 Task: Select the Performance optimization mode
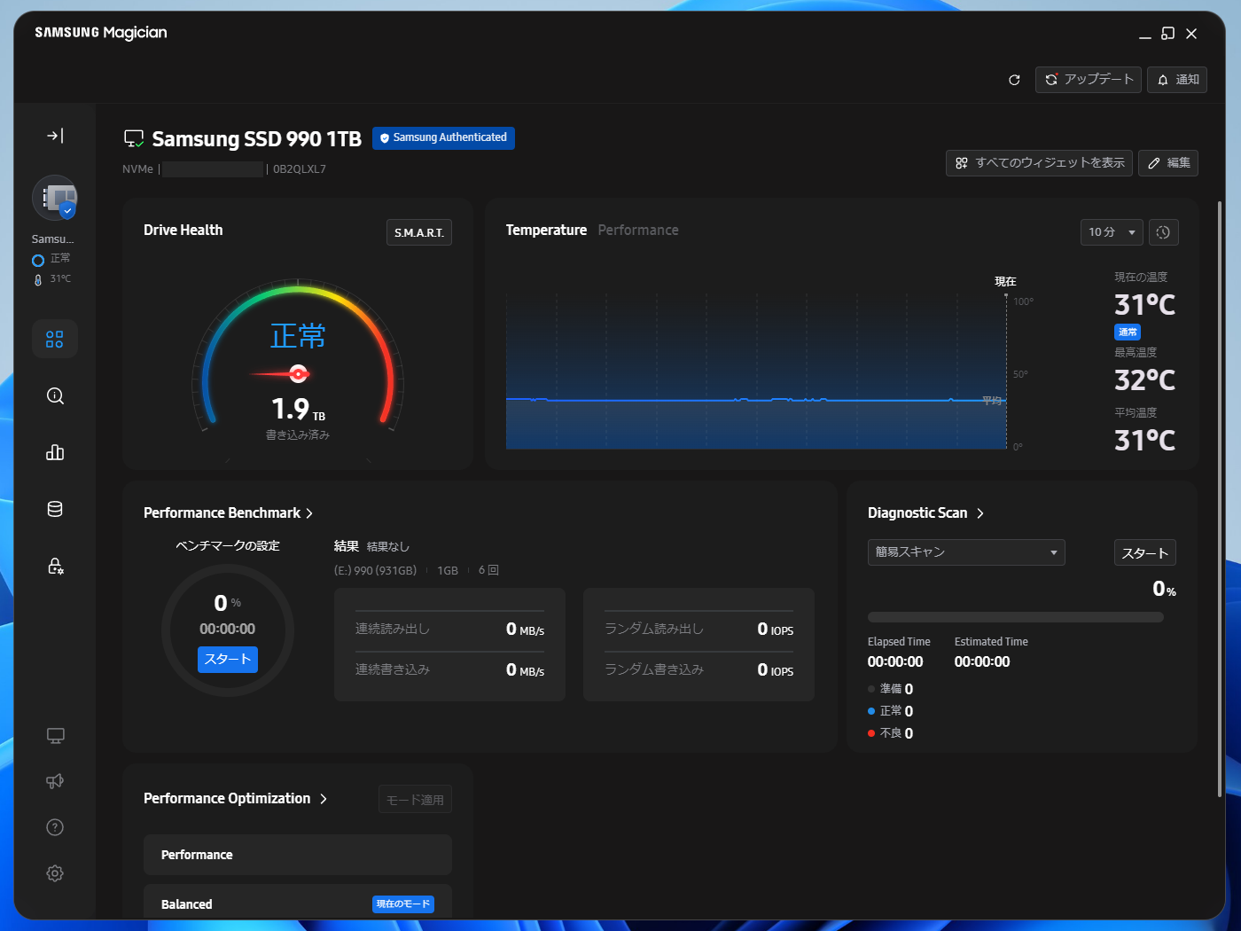point(298,855)
